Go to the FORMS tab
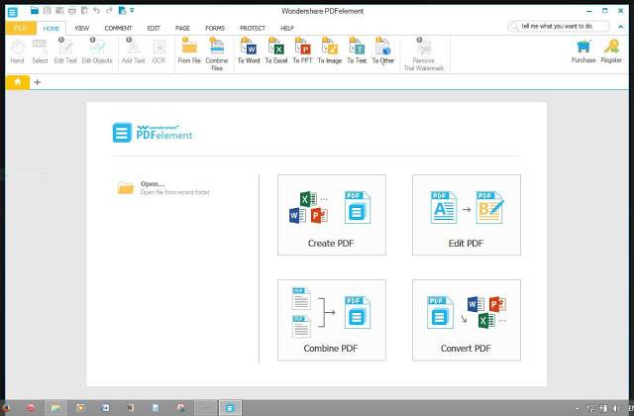This screenshot has height=416, width=634. point(215,29)
